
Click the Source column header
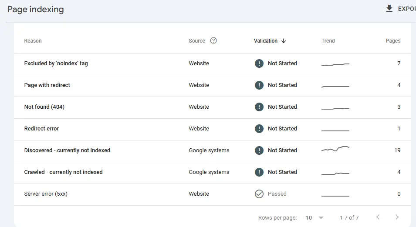197,41
